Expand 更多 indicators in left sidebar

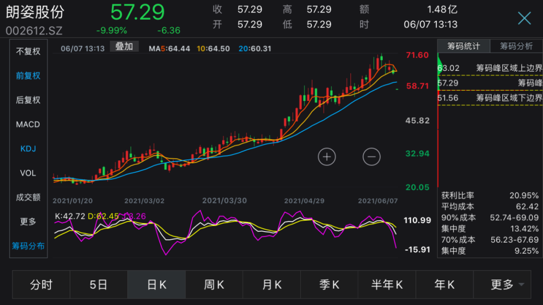coord(28,221)
